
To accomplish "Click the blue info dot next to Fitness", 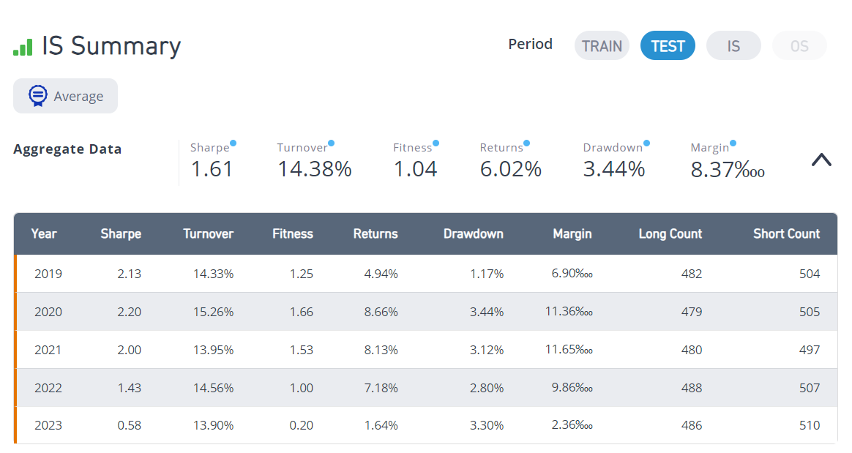I will (x=436, y=143).
